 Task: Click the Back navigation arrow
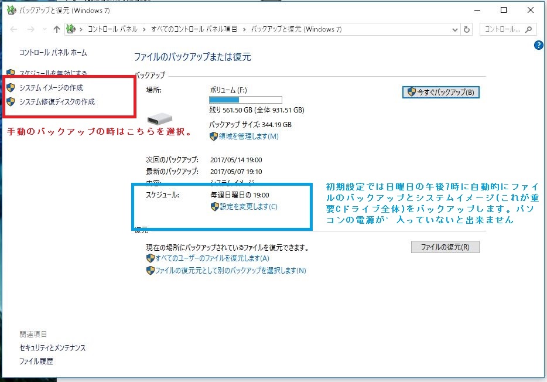[13, 29]
